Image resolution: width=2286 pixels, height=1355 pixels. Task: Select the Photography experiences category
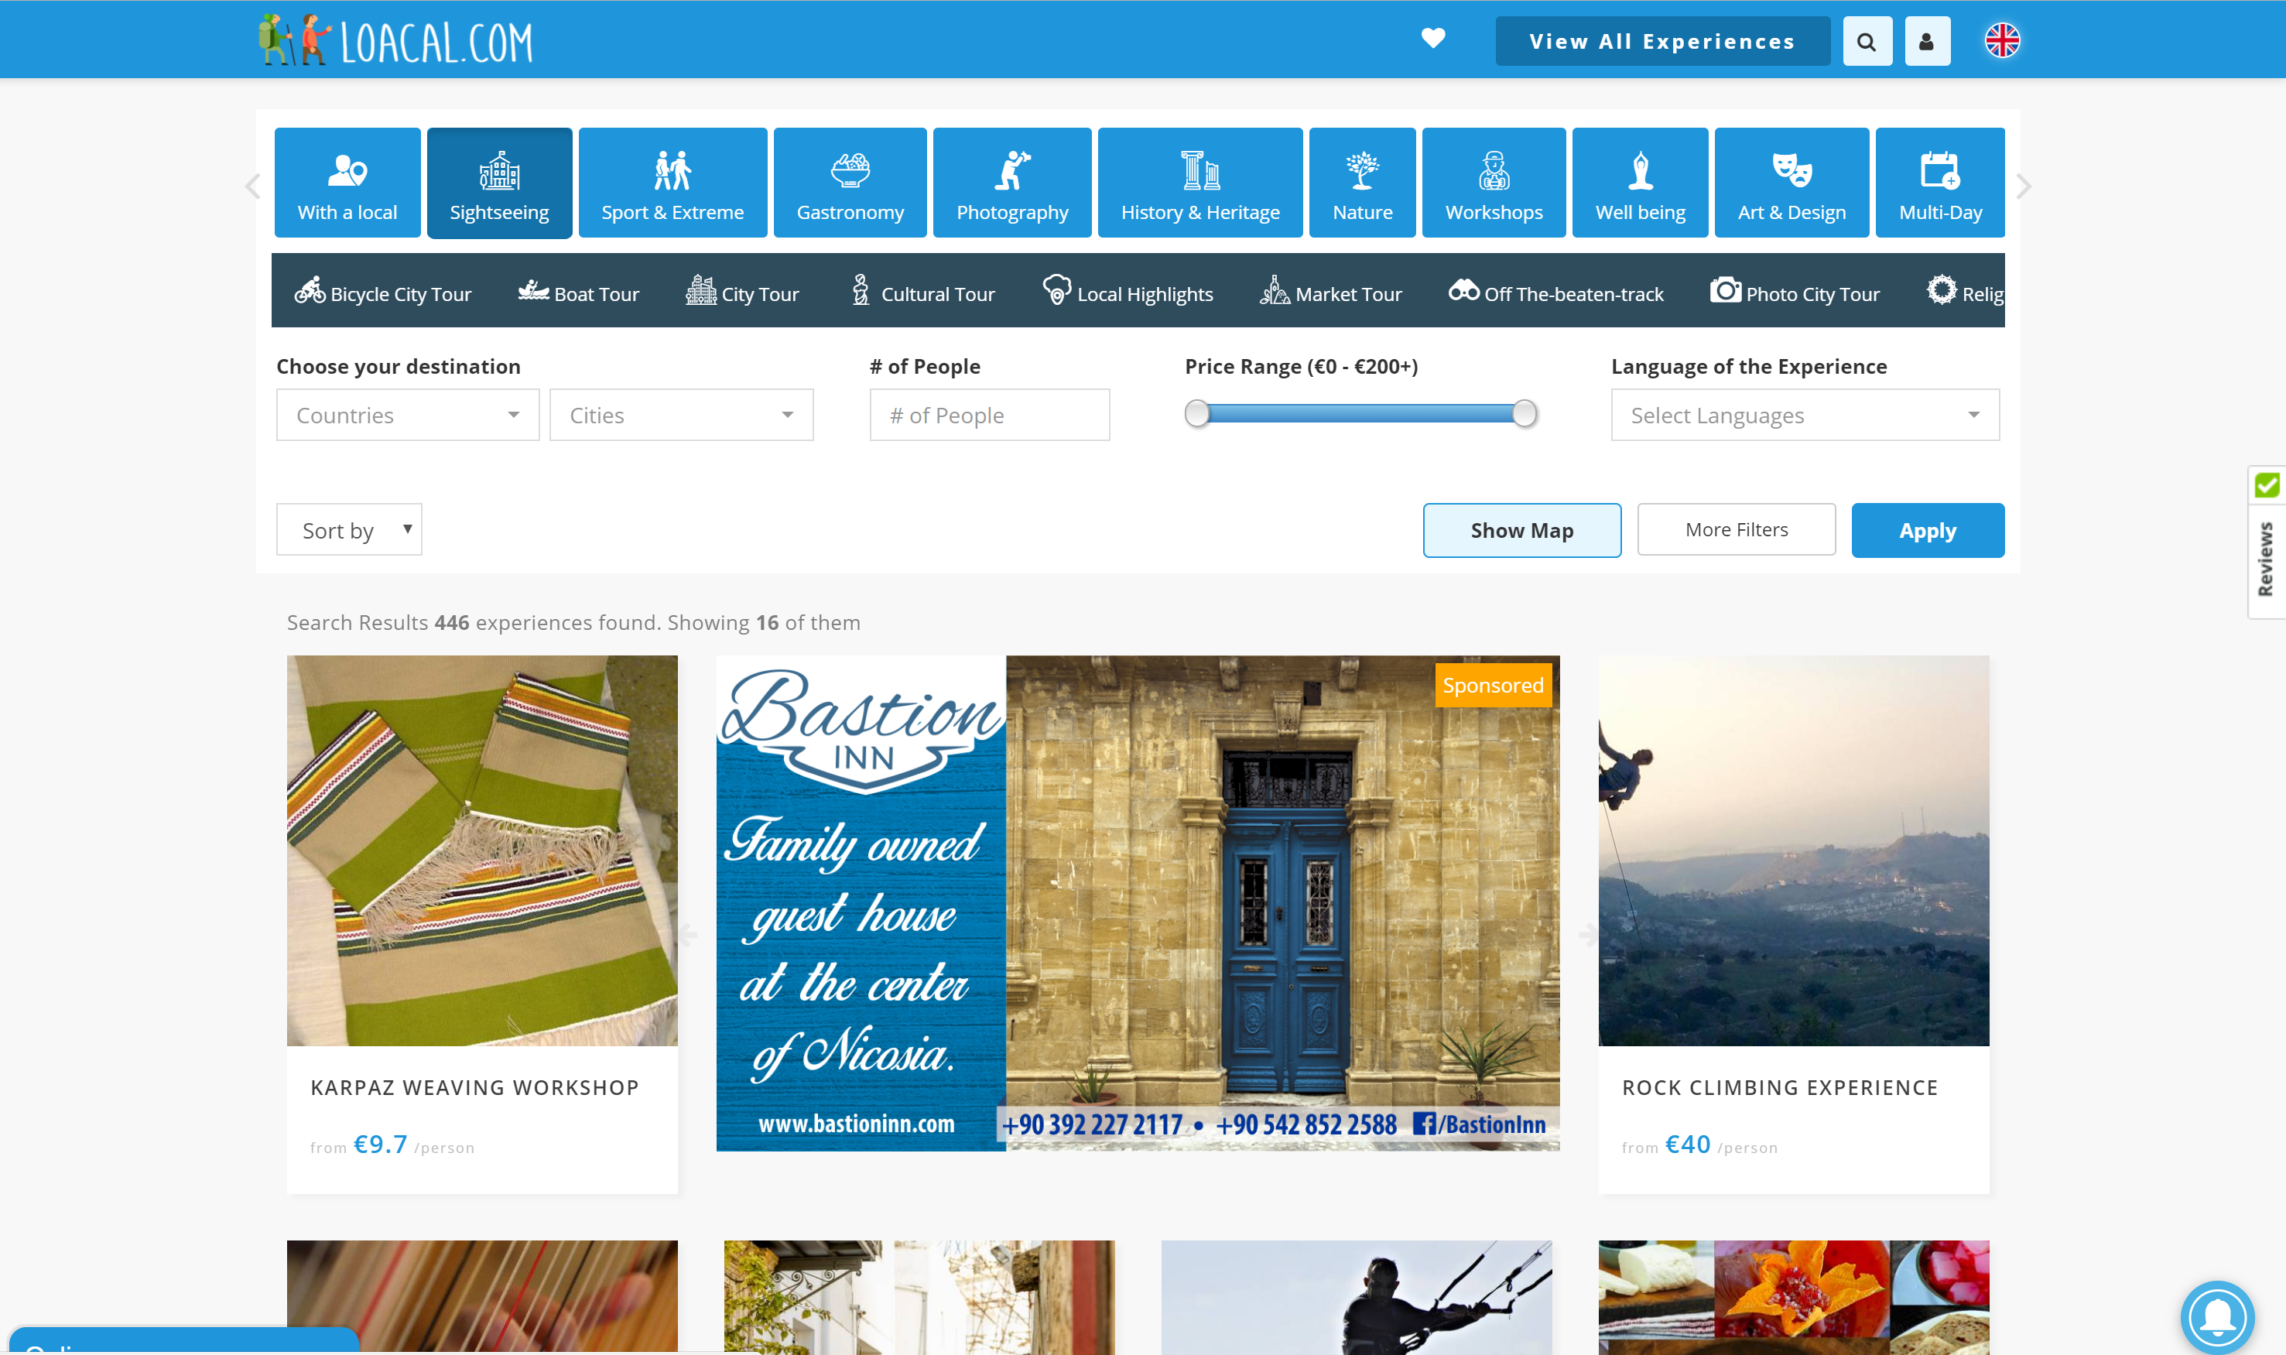click(1012, 182)
